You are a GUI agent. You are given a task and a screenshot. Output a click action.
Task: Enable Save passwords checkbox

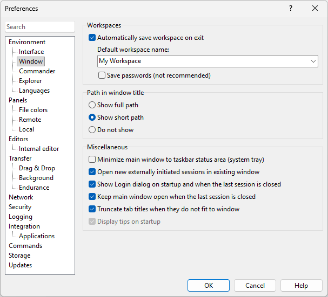click(x=102, y=75)
